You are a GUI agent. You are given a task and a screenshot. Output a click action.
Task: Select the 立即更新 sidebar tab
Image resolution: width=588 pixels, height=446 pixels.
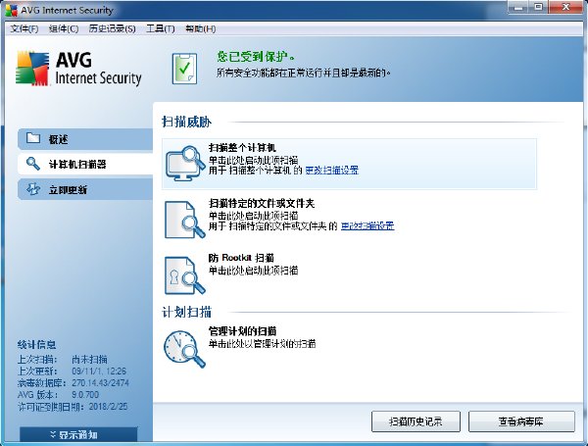tap(85, 189)
